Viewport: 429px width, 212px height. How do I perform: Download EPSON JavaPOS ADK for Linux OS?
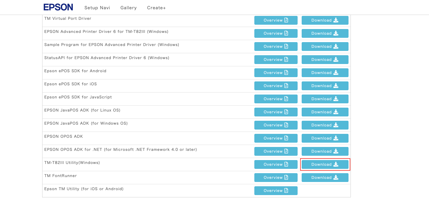pos(325,112)
